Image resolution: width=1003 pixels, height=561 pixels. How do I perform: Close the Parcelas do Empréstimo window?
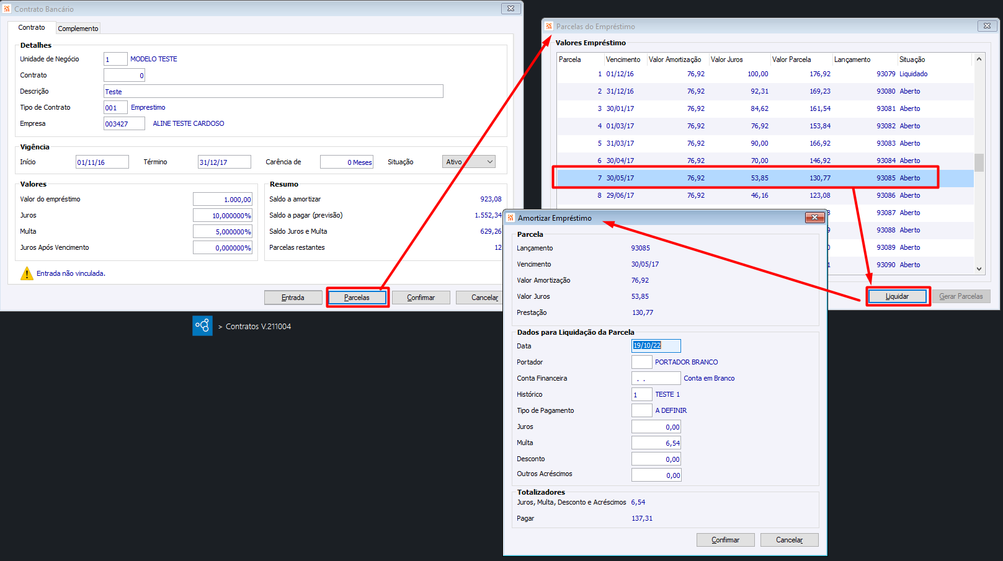point(987,26)
